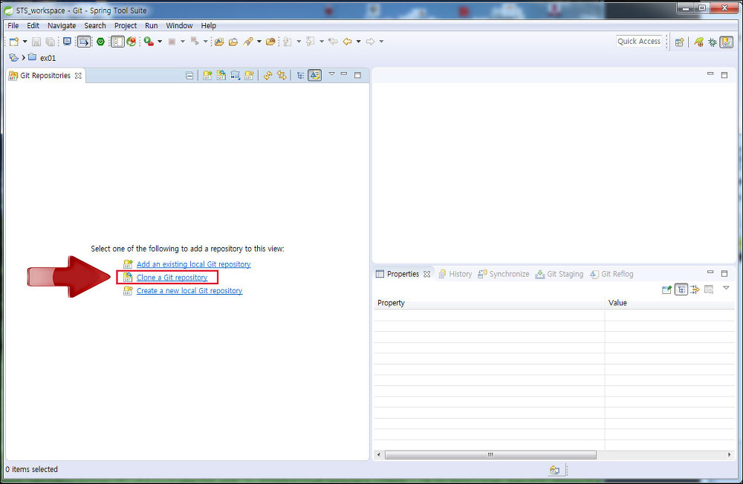Click the Open Console monitor icon
743x484 pixels.
point(68,42)
